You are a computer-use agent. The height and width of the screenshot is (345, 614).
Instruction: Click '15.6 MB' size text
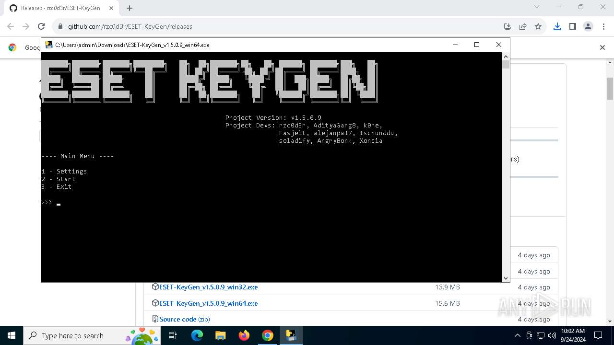click(448, 303)
